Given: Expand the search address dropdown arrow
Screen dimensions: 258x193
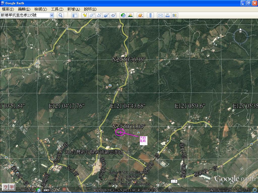Looking at the screenshot, I should click(52, 15).
